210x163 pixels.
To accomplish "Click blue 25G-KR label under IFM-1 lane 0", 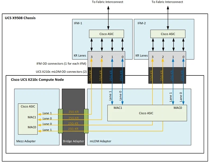I will tap(121, 75).
